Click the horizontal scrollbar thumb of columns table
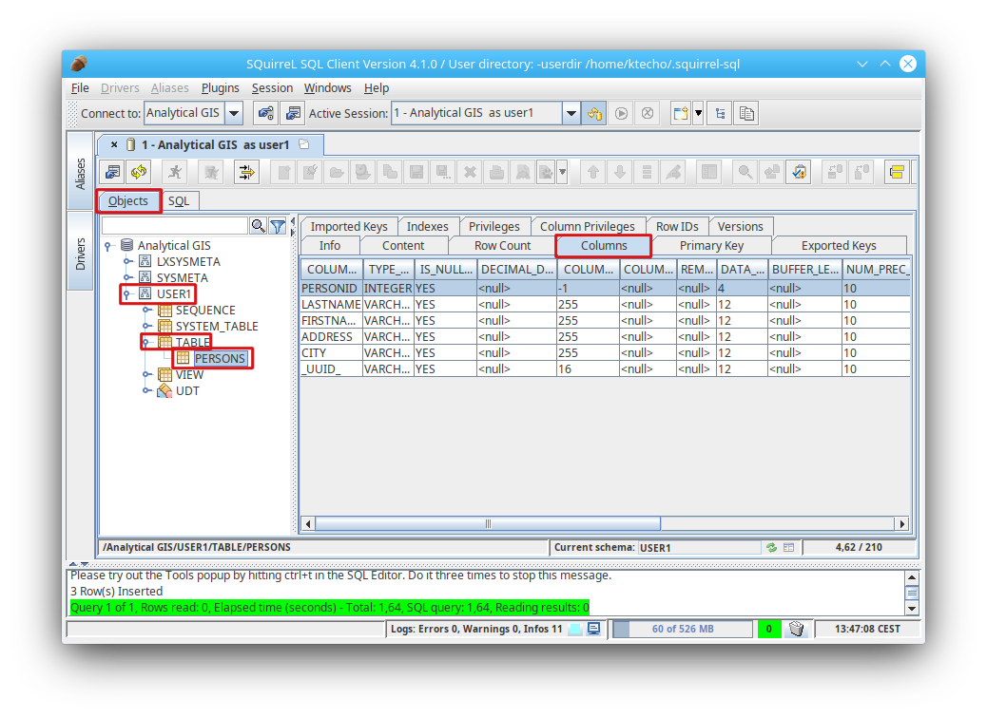987x717 pixels. pos(488,523)
